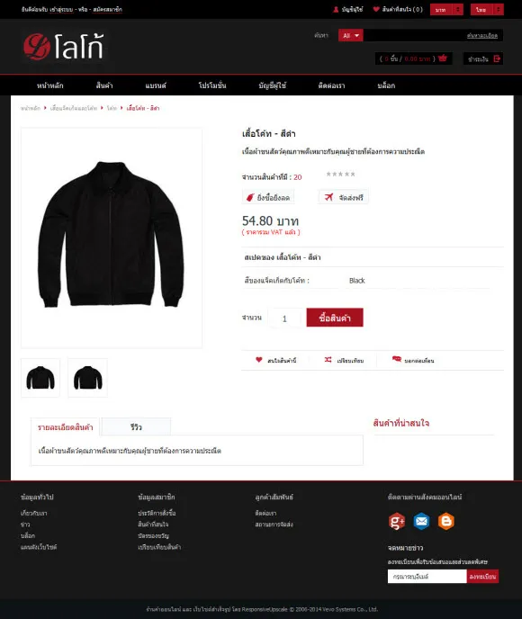Select the second jacket thumbnail image
The width and height of the screenshot is (522, 619).
[x=87, y=377]
